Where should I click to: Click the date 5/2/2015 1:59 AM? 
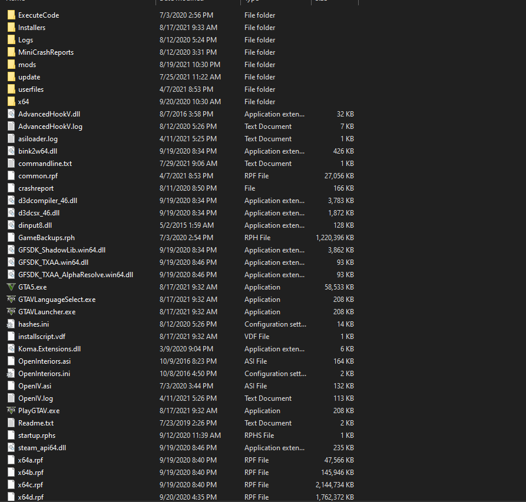tap(187, 225)
